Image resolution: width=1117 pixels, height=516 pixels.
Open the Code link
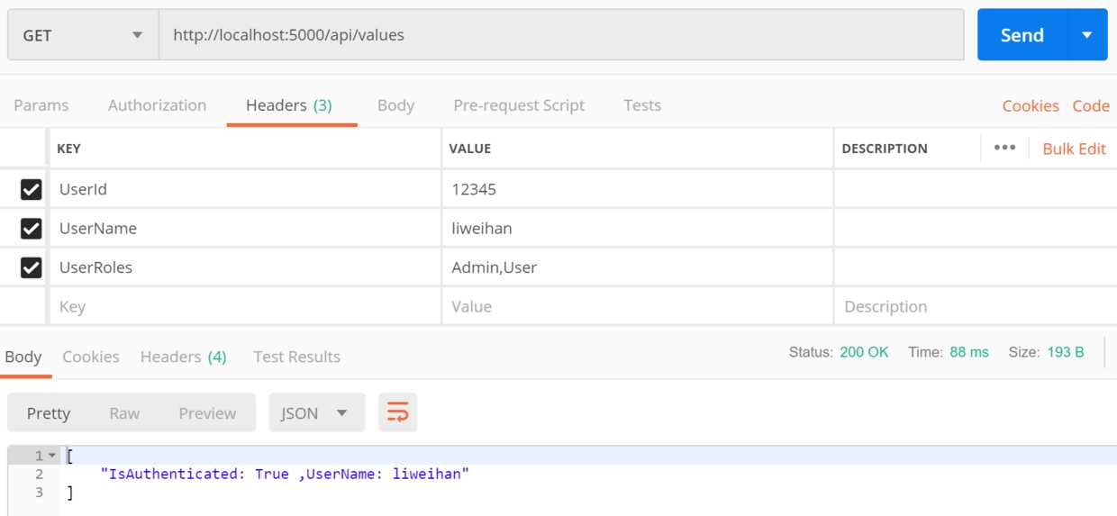click(1091, 105)
